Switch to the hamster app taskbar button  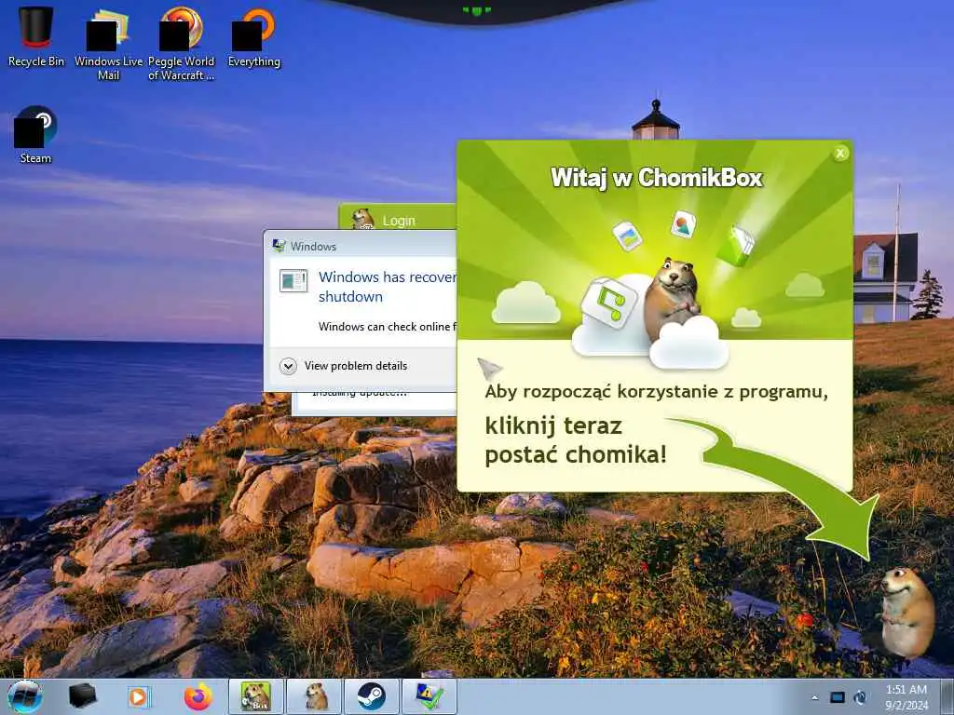point(315,696)
